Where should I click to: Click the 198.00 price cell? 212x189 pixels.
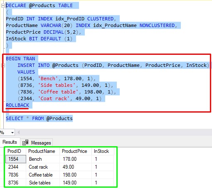pyautogui.click(x=76, y=175)
